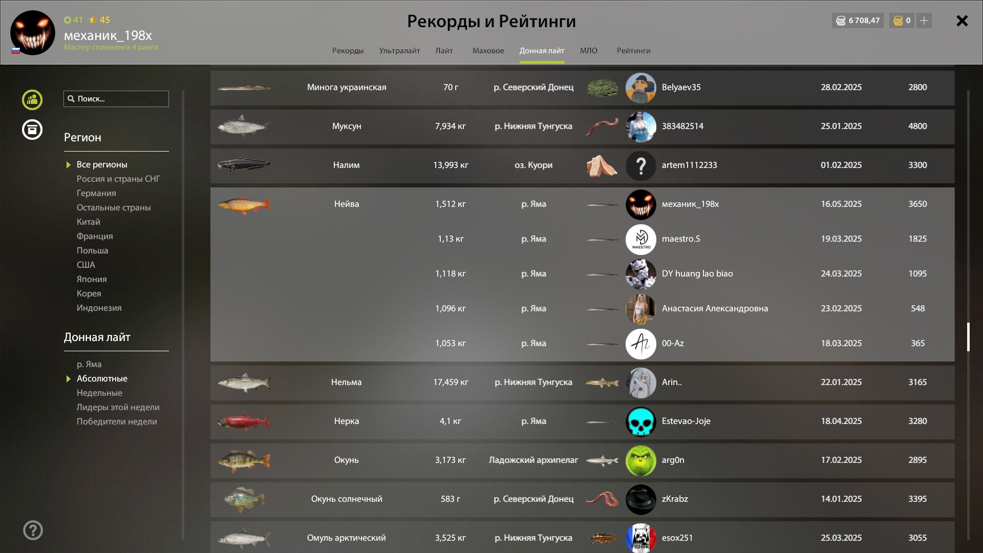Click Estevao-Joje's cyan skull avatar

(x=640, y=421)
